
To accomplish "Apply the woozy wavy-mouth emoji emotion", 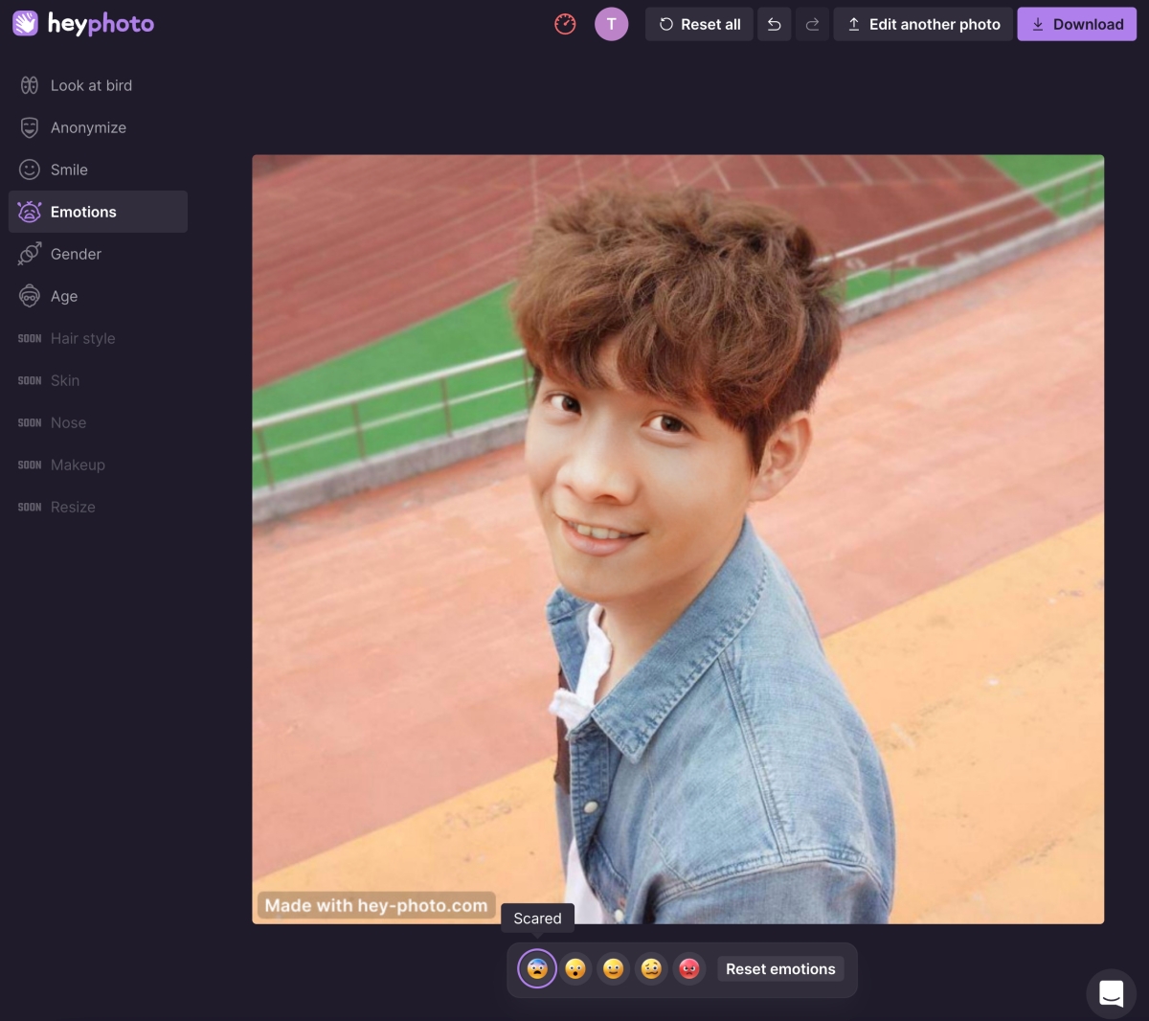I will 651,969.
